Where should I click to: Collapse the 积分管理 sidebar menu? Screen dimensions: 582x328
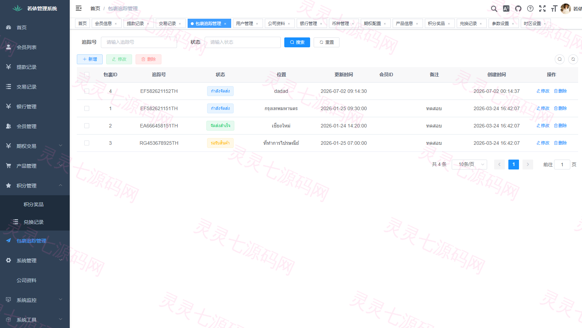(35, 186)
